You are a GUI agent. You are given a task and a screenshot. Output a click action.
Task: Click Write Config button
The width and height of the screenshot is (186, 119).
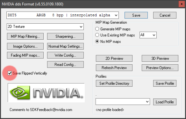[x=66, y=55]
